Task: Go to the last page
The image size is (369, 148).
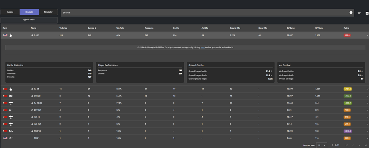Action: (365, 145)
